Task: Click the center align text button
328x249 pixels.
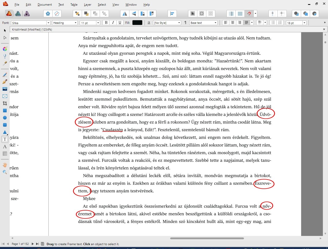Action: 232,23
